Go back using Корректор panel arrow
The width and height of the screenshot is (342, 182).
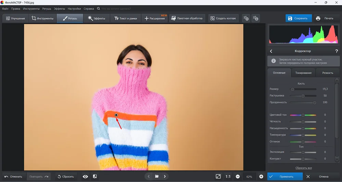tap(271, 51)
